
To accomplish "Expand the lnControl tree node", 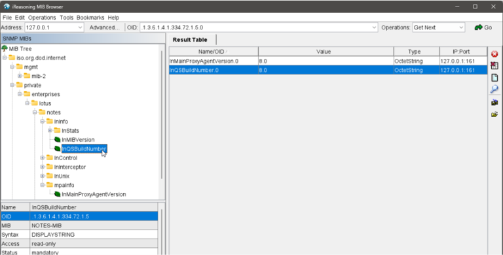I will pyautogui.click(x=42, y=158).
